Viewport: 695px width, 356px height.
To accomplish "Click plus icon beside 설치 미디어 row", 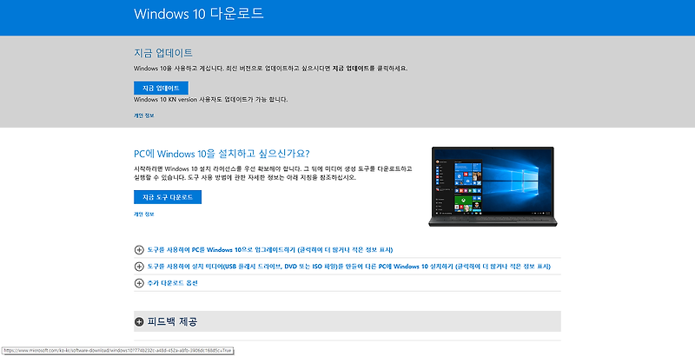I will 139,267.
